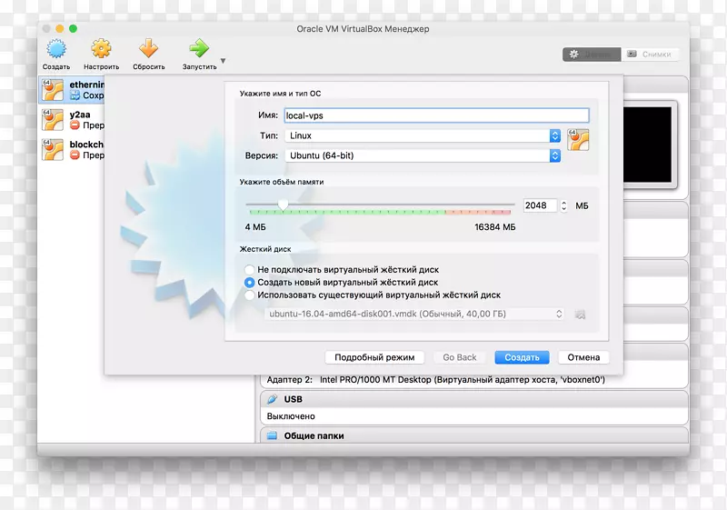Click the Адаптер 2 network details text
Viewport: 727px width, 510px height.
tap(436, 380)
